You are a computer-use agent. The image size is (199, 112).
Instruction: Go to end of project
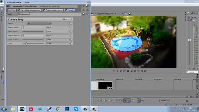click(x=139, y=71)
